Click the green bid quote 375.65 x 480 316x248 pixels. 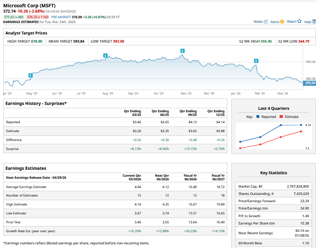(14, 17)
